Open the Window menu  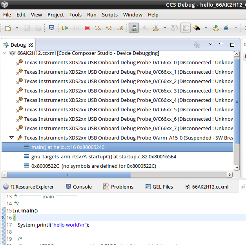133,15
